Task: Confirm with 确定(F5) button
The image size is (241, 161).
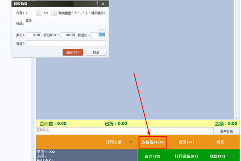Action: click(73, 52)
